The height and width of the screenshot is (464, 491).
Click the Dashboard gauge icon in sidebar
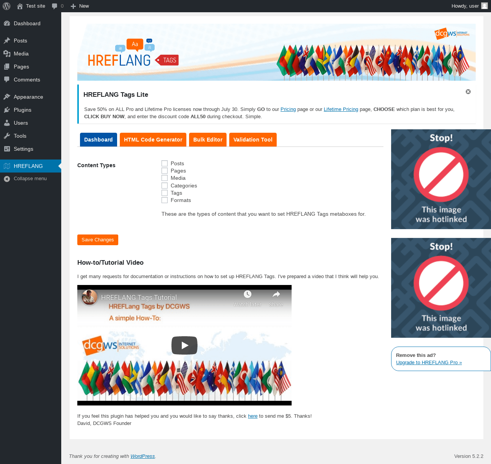(x=7, y=23)
